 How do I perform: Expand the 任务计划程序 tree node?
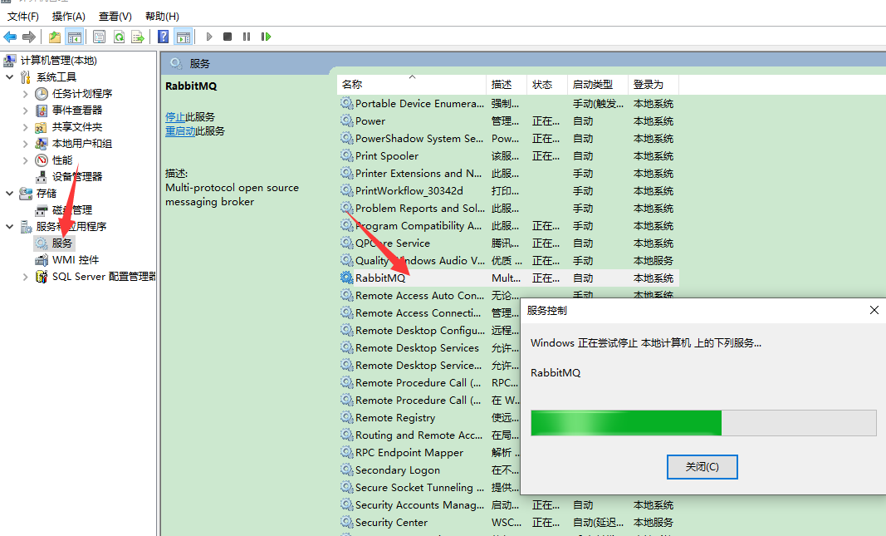pos(26,94)
